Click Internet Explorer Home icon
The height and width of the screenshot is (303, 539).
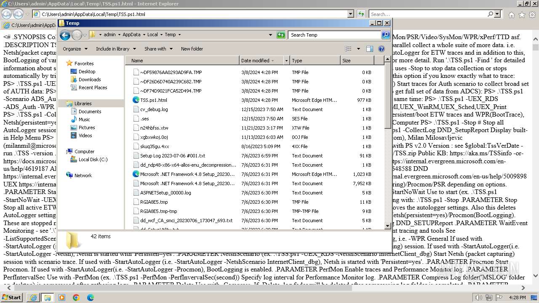coord(511,15)
